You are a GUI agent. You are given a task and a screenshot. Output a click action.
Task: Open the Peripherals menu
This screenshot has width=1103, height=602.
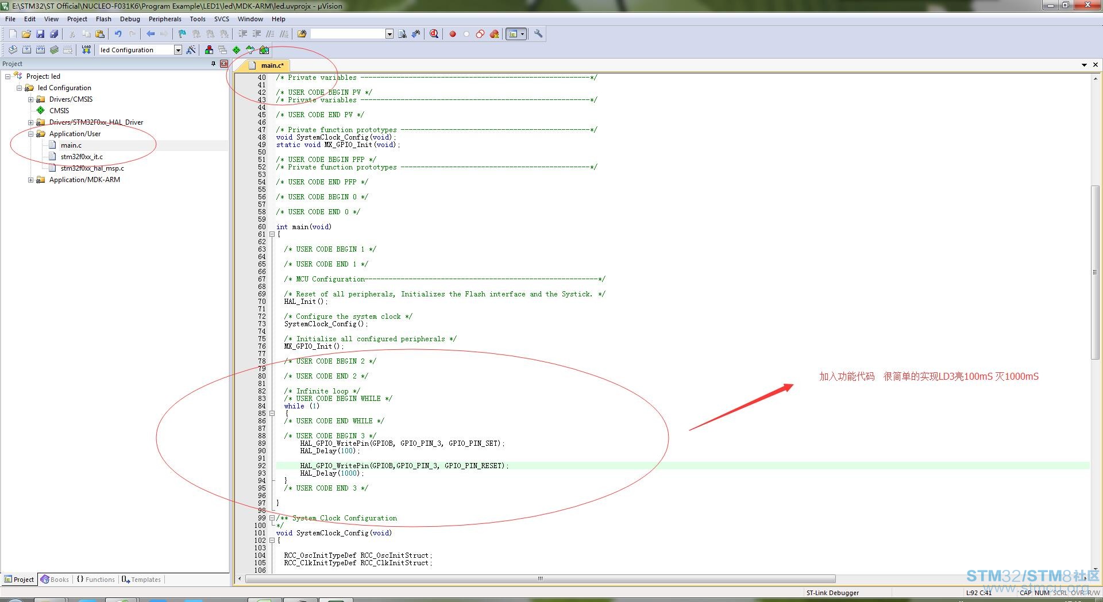click(165, 19)
